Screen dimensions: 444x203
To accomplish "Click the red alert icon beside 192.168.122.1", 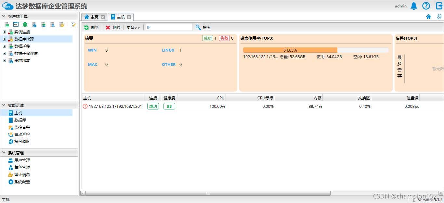I will (x=85, y=106).
